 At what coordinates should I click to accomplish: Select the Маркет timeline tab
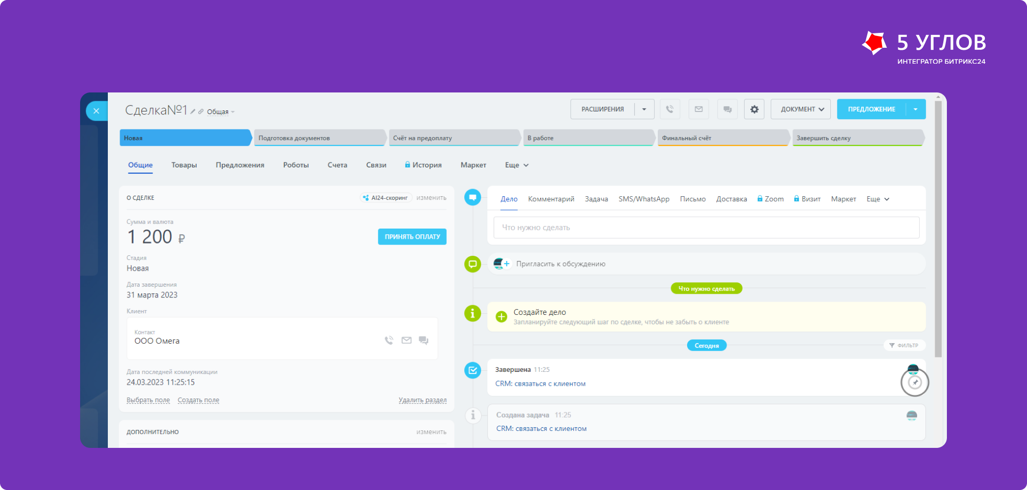(x=843, y=199)
